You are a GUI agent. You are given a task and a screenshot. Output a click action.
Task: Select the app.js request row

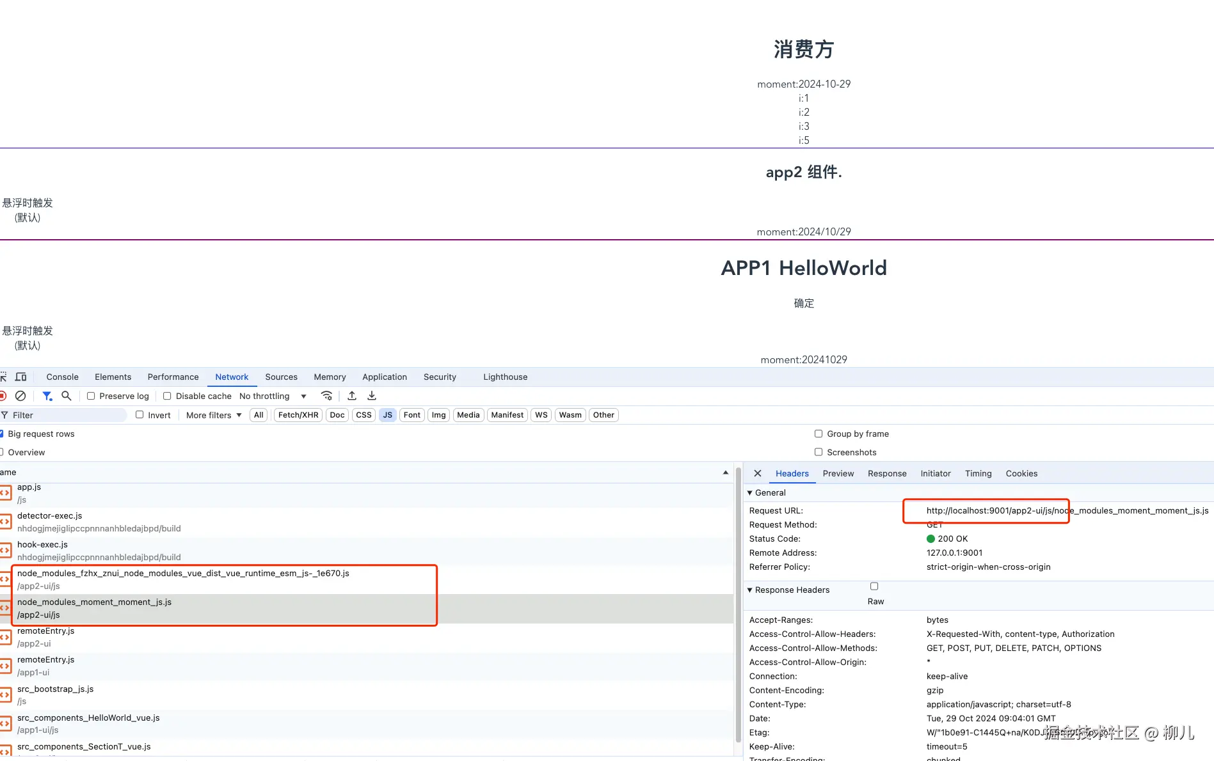pyautogui.click(x=367, y=494)
